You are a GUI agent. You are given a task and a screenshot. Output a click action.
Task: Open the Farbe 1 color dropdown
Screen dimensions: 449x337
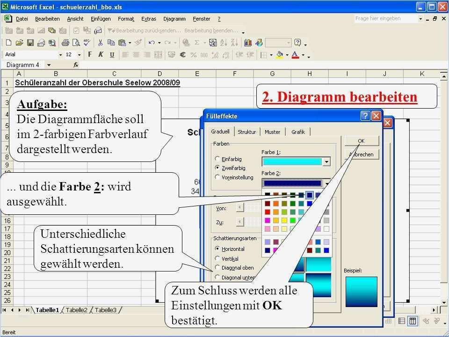pyautogui.click(x=326, y=162)
